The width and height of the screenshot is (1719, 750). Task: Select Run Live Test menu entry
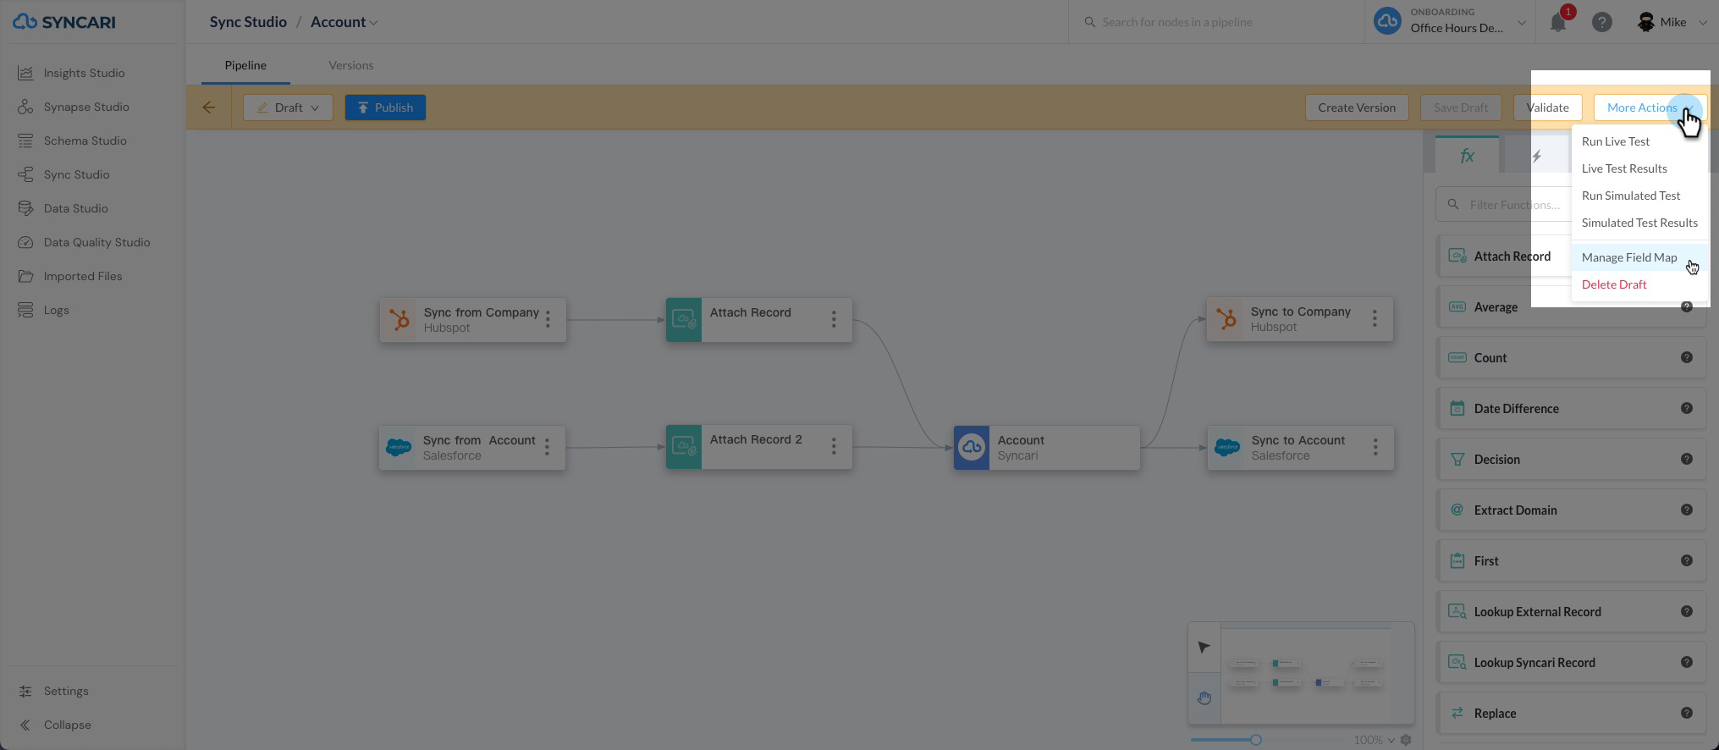tap(1615, 141)
